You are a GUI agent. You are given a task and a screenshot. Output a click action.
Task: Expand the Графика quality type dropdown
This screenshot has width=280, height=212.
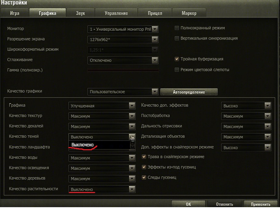pos(102,106)
